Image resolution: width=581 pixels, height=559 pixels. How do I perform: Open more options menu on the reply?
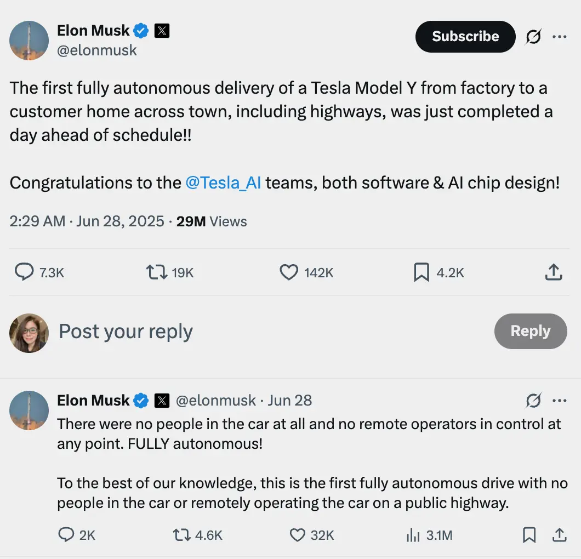click(560, 401)
